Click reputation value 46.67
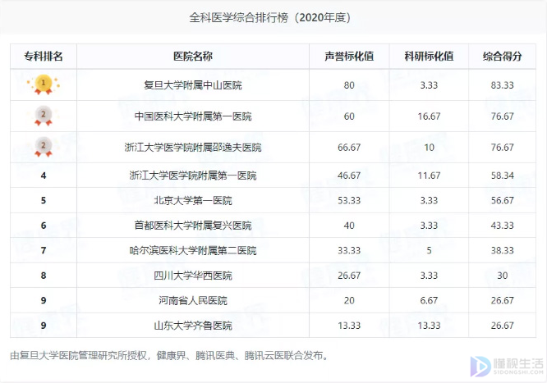 click(x=349, y=176)
